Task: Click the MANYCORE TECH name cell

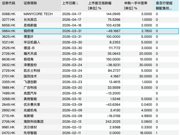Action: coord(38,14)
